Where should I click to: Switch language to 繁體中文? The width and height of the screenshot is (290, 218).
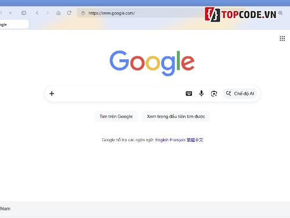(195, 140)
